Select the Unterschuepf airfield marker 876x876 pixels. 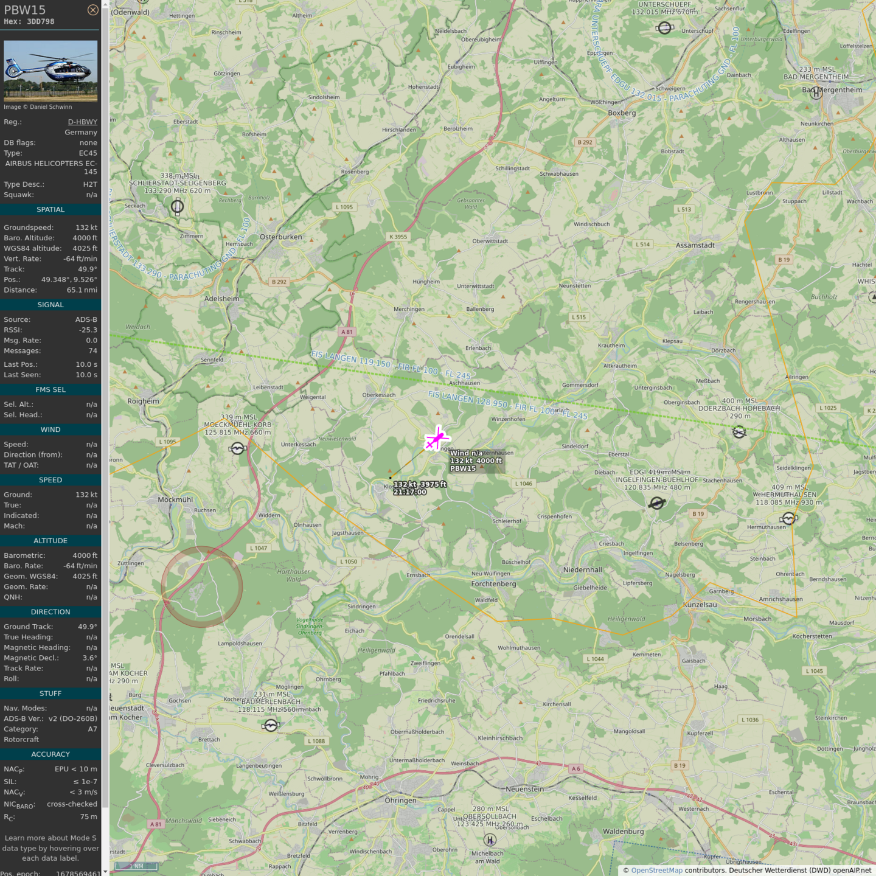click(x=664, y=28)
